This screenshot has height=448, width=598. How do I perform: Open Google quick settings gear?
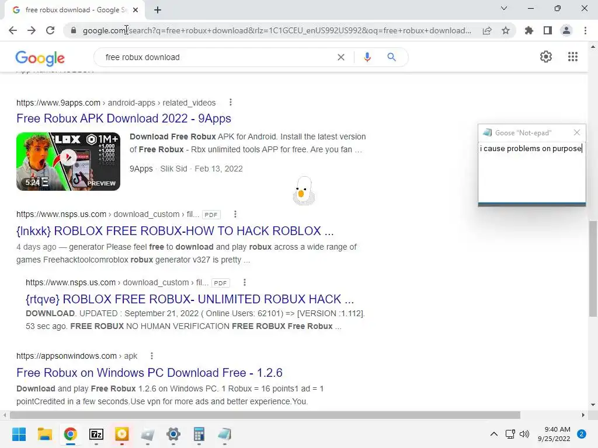546,57
